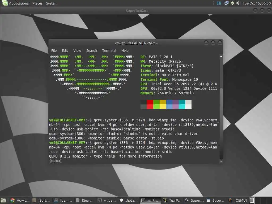
Task: Click the yellow neofetch color block
Action: tap(163, 104)
